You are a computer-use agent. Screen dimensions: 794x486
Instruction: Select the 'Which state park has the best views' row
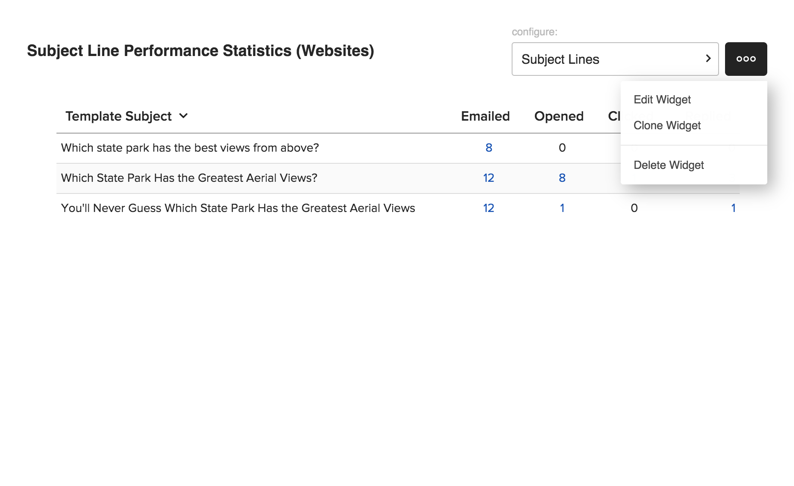(x=190, y=148)
